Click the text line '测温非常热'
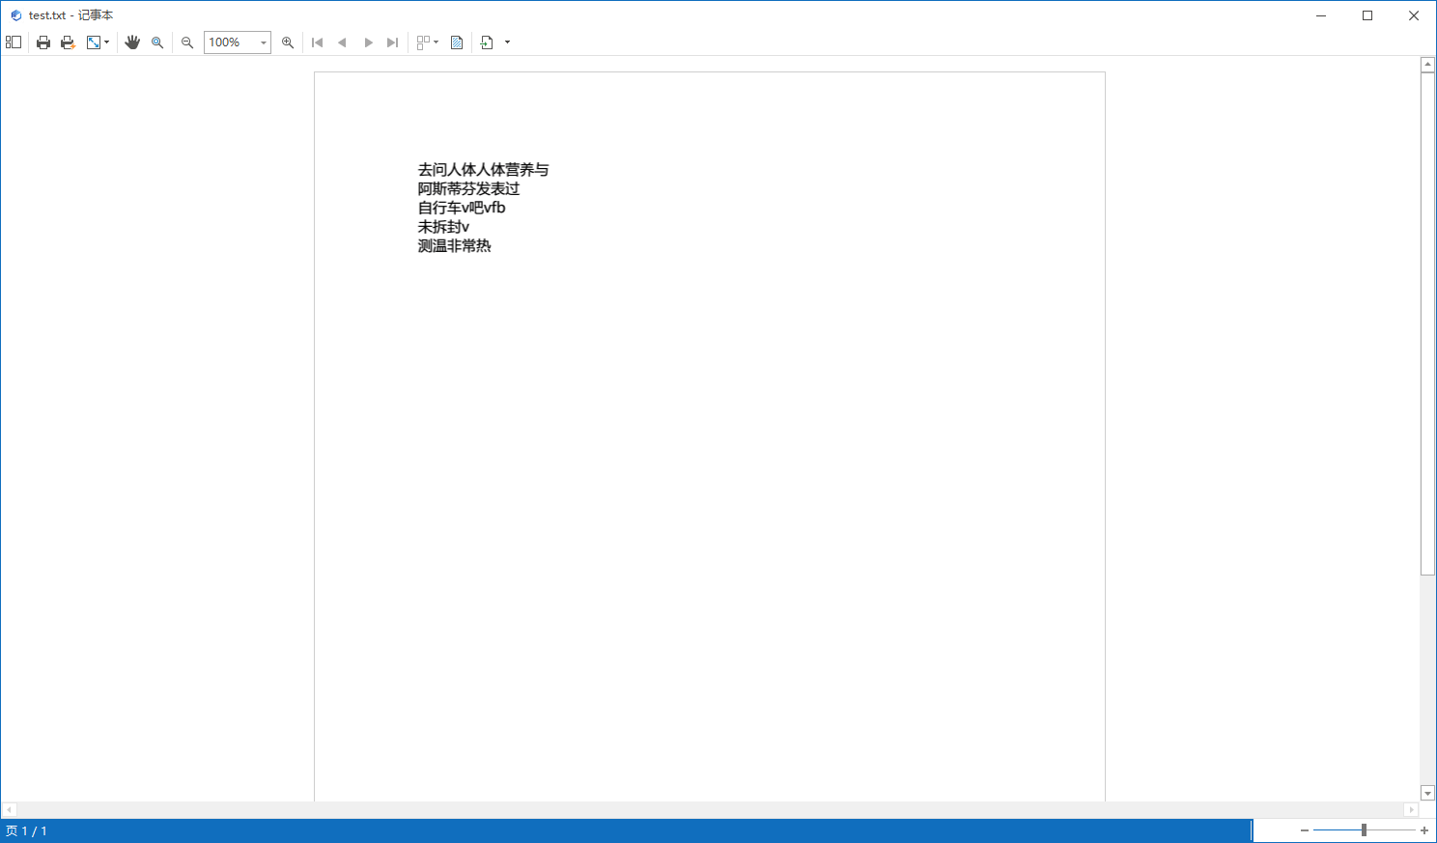This screenshot has width=1437, height=843. (x=454, y=246)
